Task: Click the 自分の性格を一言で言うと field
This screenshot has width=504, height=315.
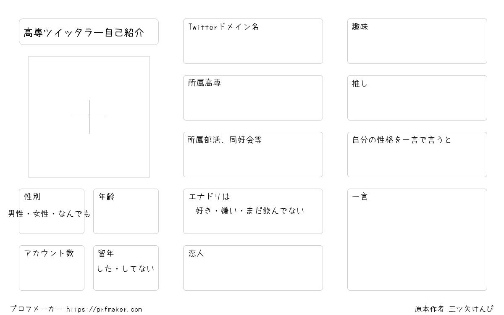Action: coord(417,155)
